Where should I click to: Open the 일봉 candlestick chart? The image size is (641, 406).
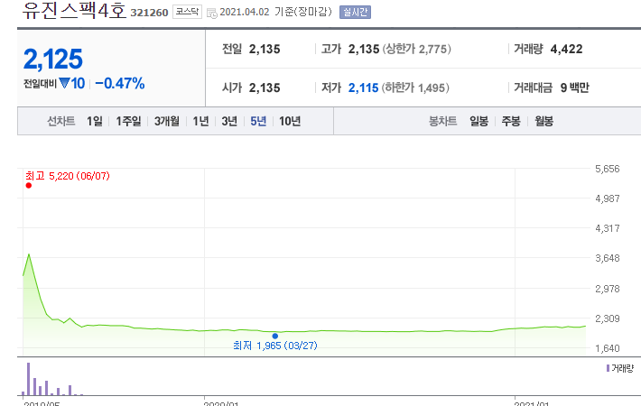pos(478,121)
